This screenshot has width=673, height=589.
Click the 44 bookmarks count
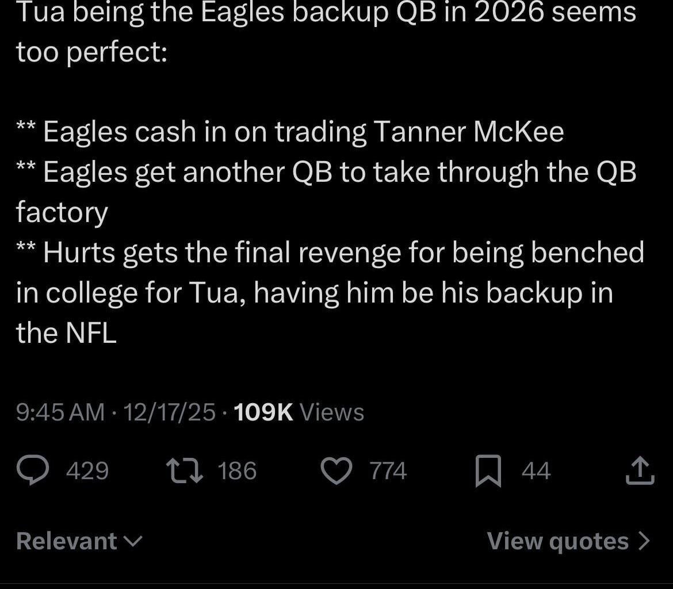point(536,471)
